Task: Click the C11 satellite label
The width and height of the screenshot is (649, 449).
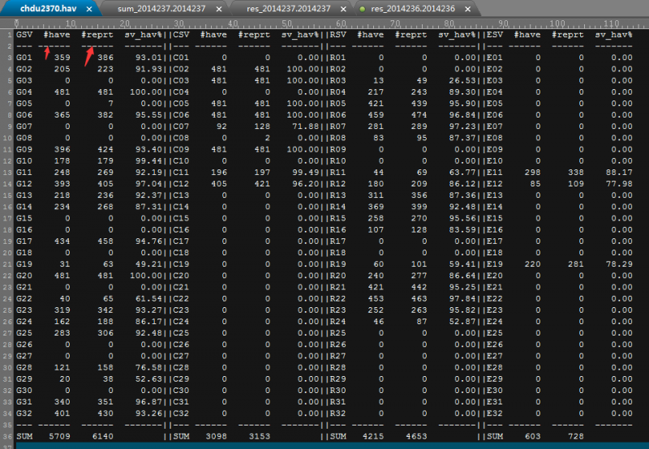Action: click(x=181, y=172)
